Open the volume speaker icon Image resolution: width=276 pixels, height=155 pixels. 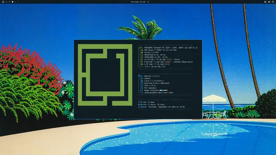269,2
